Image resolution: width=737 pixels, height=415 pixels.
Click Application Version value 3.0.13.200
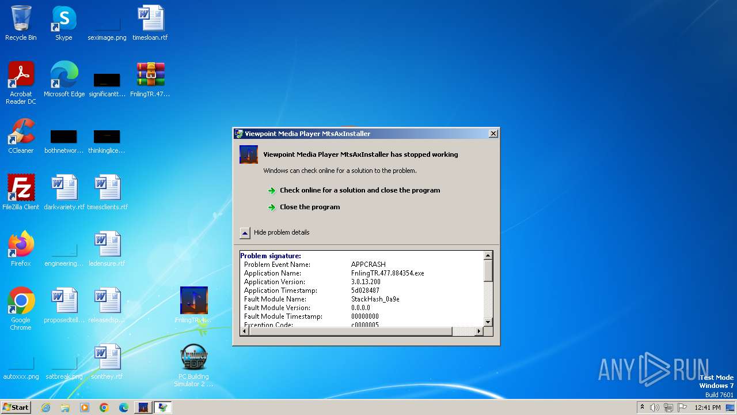coord(366,282)
